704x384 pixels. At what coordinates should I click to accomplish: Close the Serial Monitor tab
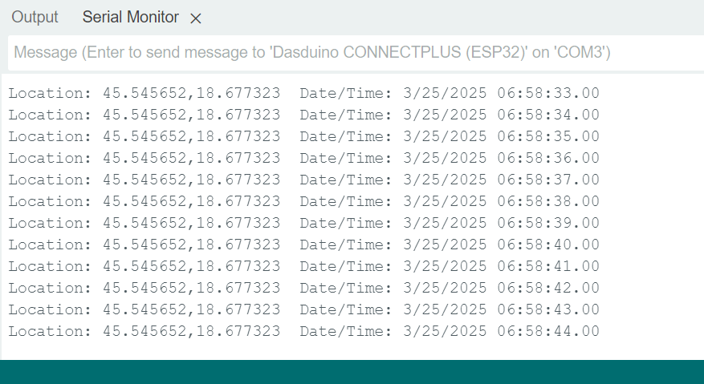(196, 18)
